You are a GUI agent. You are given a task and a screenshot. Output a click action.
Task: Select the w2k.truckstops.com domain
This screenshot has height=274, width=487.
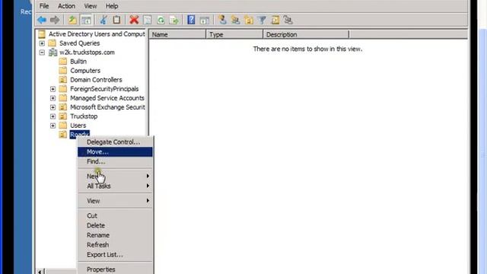tap(87, 53)
